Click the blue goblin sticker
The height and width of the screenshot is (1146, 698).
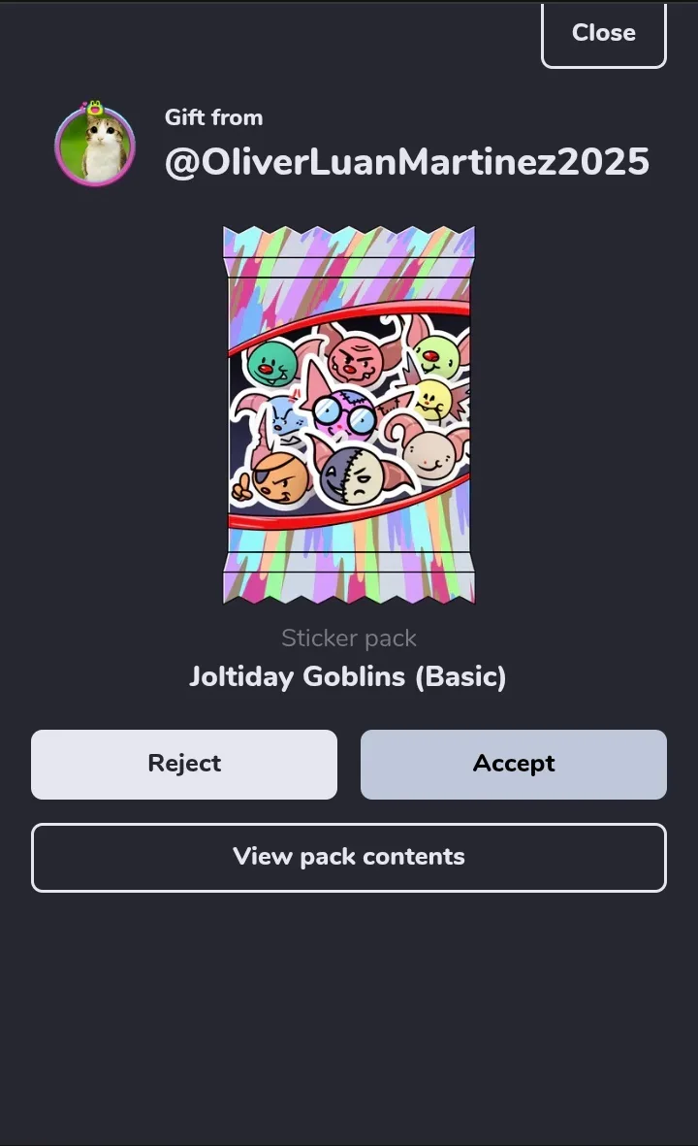click(x=279, y=419)
